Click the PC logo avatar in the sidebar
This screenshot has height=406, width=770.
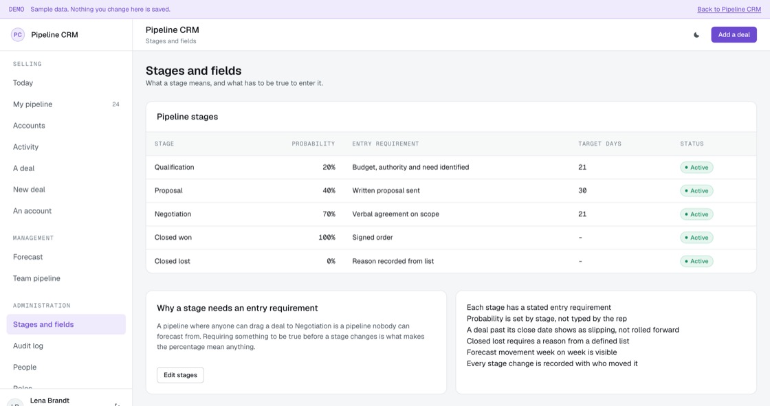(x=18, y=35)
